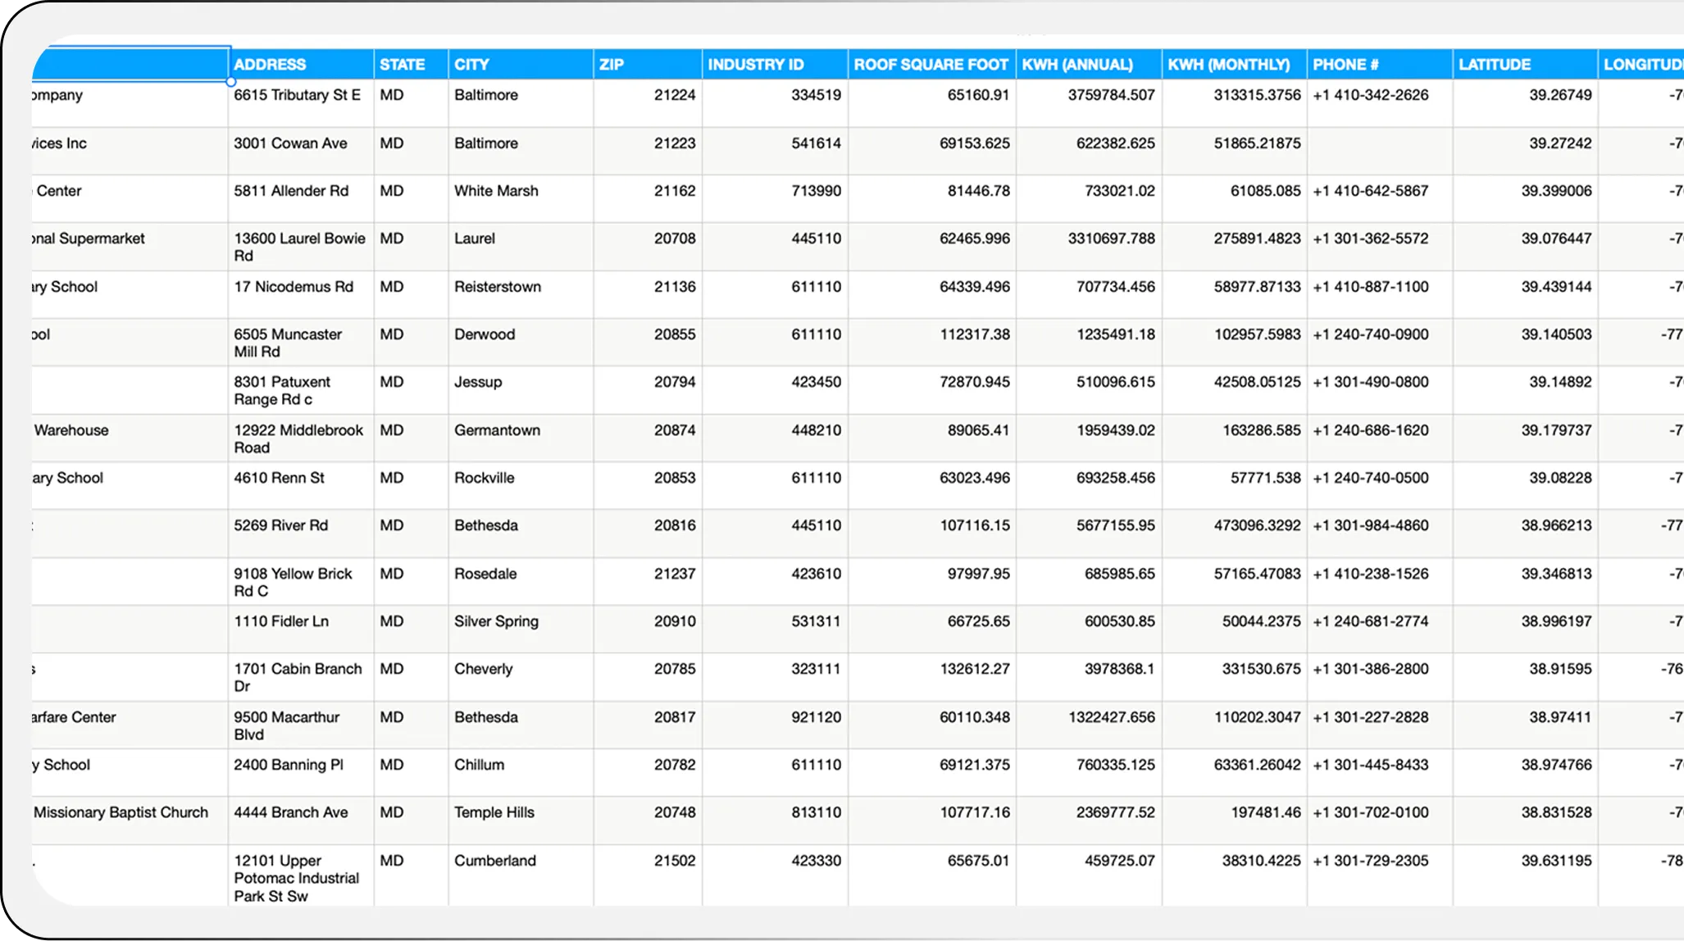
Task: Select the KWH (MONTHLY) column header
Action: point(1228,65)
